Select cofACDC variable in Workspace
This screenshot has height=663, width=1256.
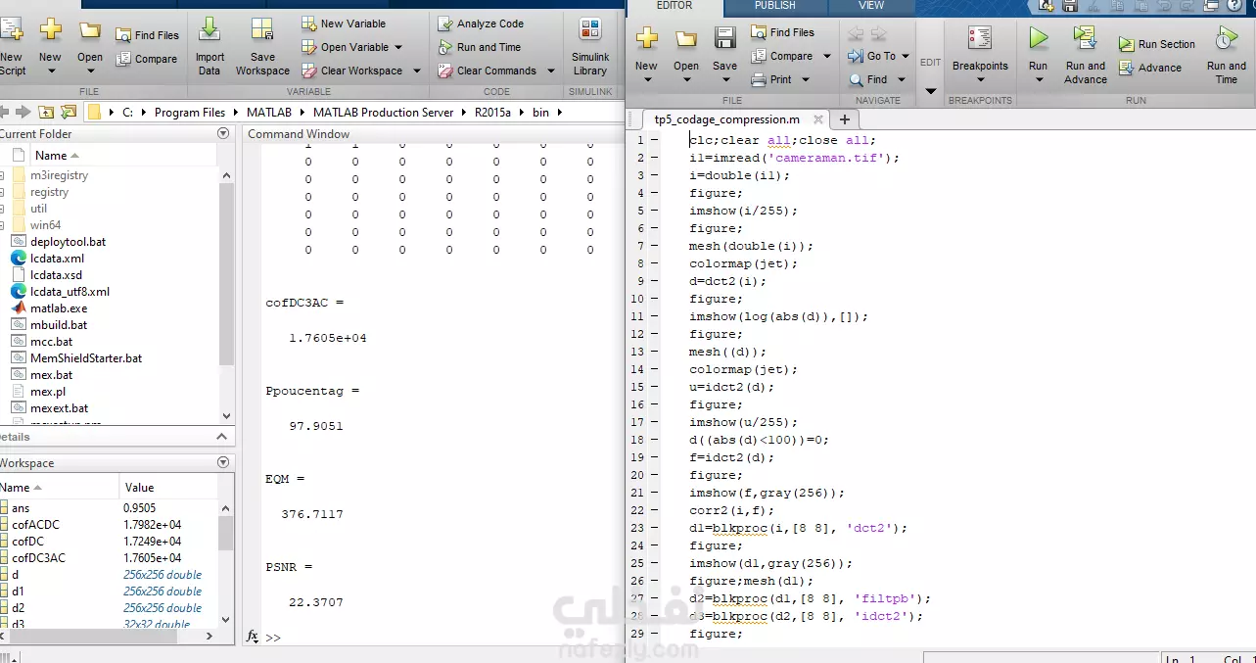[35, 524]
